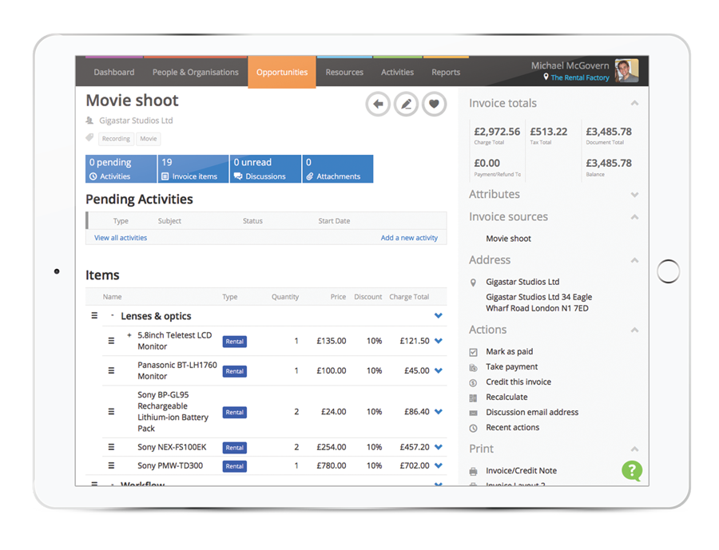Image resolution: width=719 pixels, height=550 pixels.
Task: Click the Mark as paid action
Action: (x=510, y=351)
